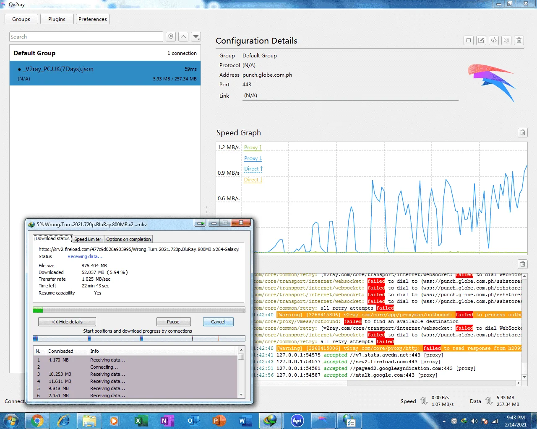Select connection row 5 with 9.818 MB
Viewport: 537px width, 429px height.
(x=135, y=388)
